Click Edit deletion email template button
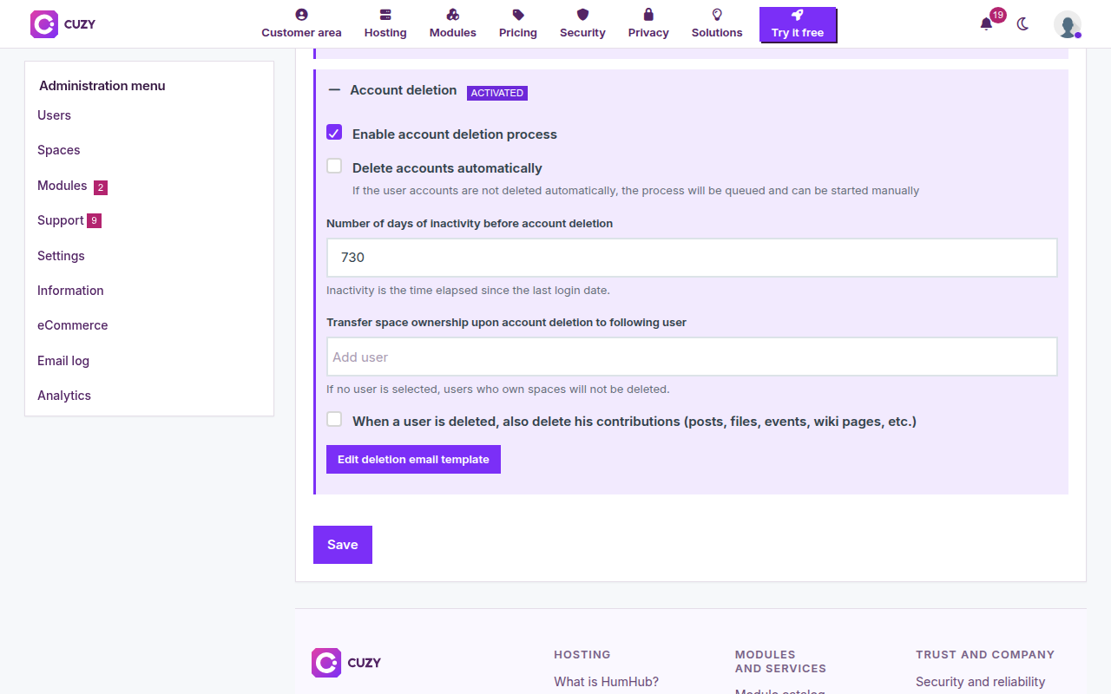This screenshot has height=694, width=1111. [413, 460]
